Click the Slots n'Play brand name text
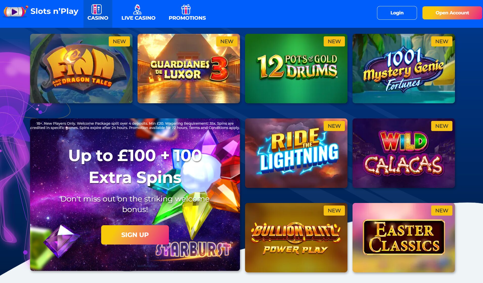 (54, 11)
